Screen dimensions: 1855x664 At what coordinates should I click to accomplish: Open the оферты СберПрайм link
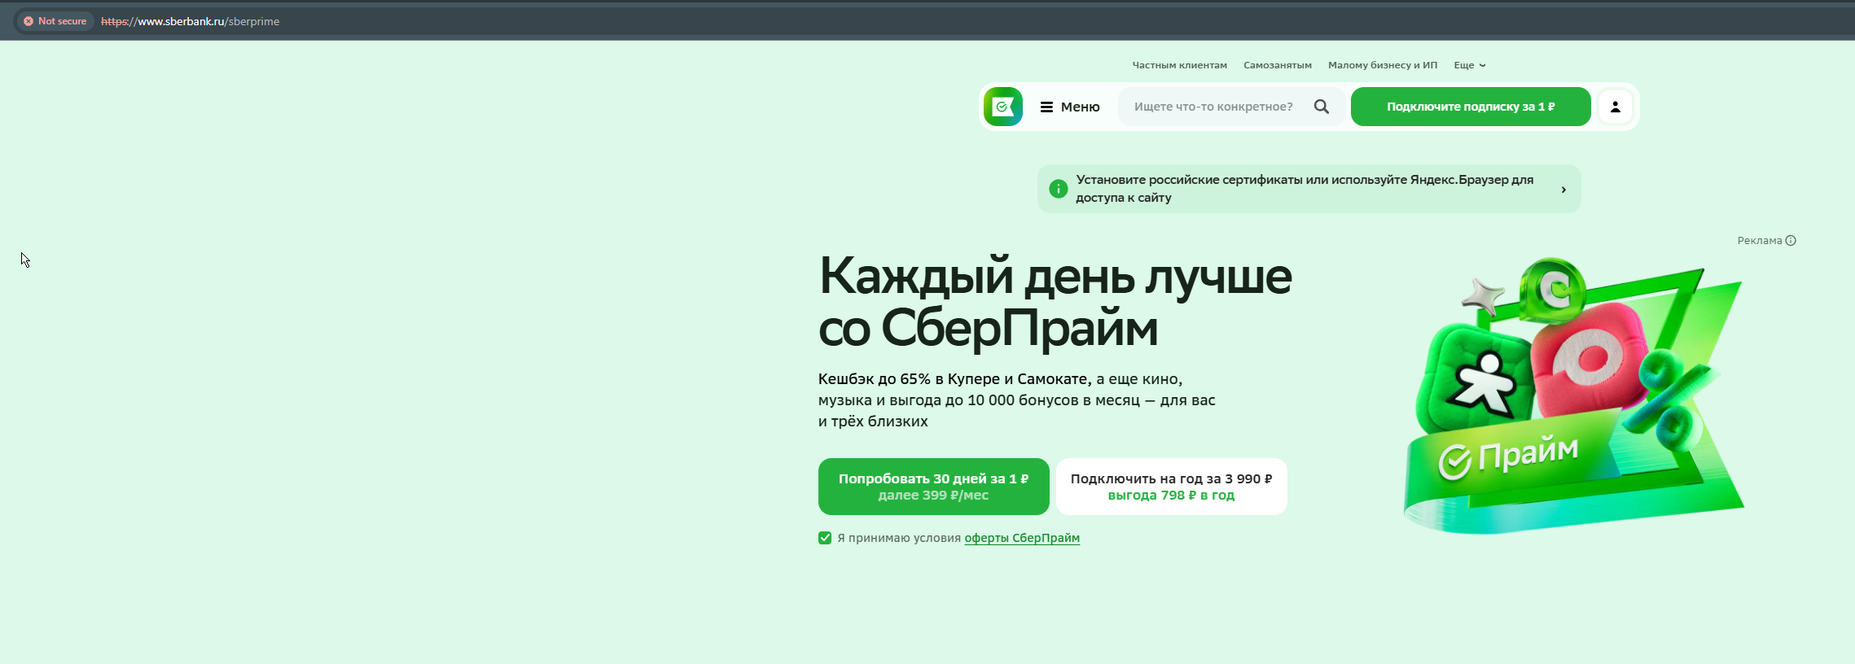tap(1022, 538)
